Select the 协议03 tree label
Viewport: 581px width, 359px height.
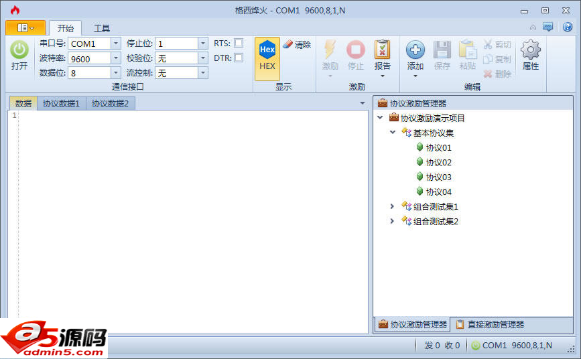(439, 177)
